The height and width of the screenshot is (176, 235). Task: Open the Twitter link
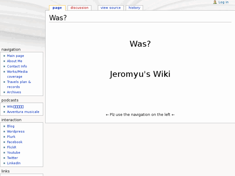[12, 158]
